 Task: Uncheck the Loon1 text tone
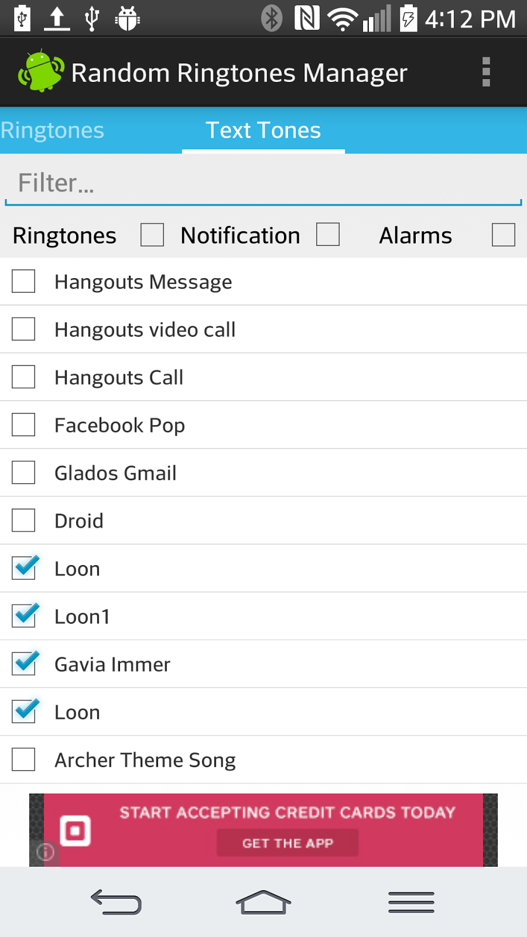tap(23, 615)
